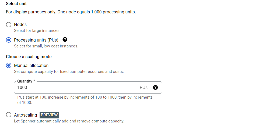Click the "Processing units (PUs)" label text
This screenshot has width=262, height=127.
[x=36, y=40]
